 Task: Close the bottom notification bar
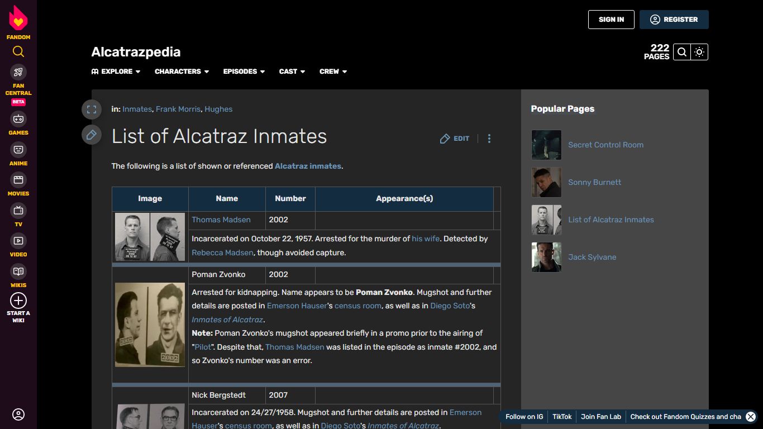click(x=751, y=417)
